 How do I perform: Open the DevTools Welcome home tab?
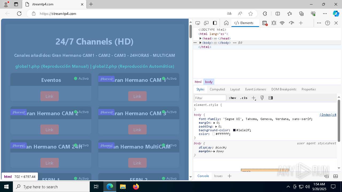click(x=226, y=23)
